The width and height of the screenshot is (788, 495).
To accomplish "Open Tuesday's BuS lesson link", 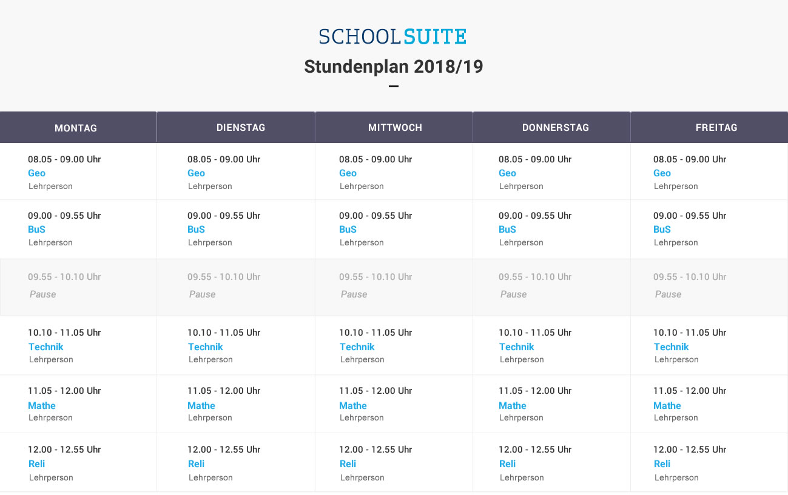I will [197, 230].
